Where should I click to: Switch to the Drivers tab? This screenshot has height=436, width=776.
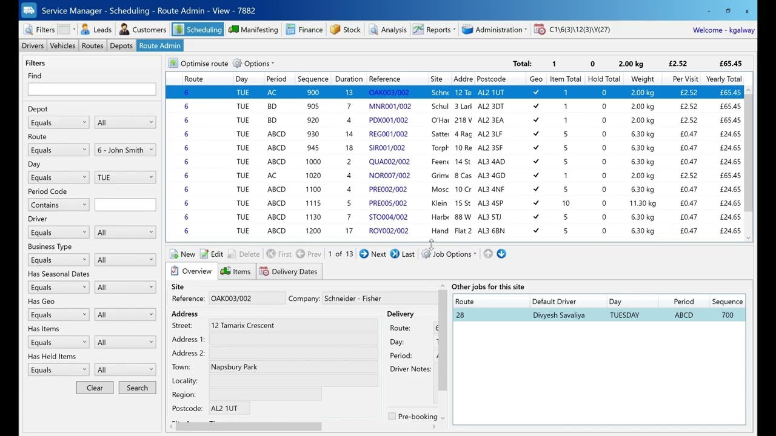click(x=33, y=46)
